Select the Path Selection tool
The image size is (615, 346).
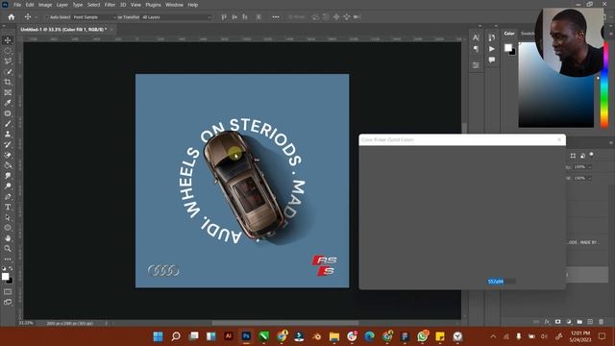click(x=8, y=217)
